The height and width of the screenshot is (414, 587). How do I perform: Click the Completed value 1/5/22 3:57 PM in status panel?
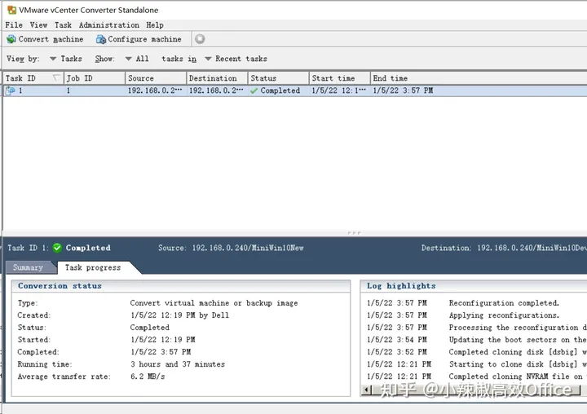161,352
